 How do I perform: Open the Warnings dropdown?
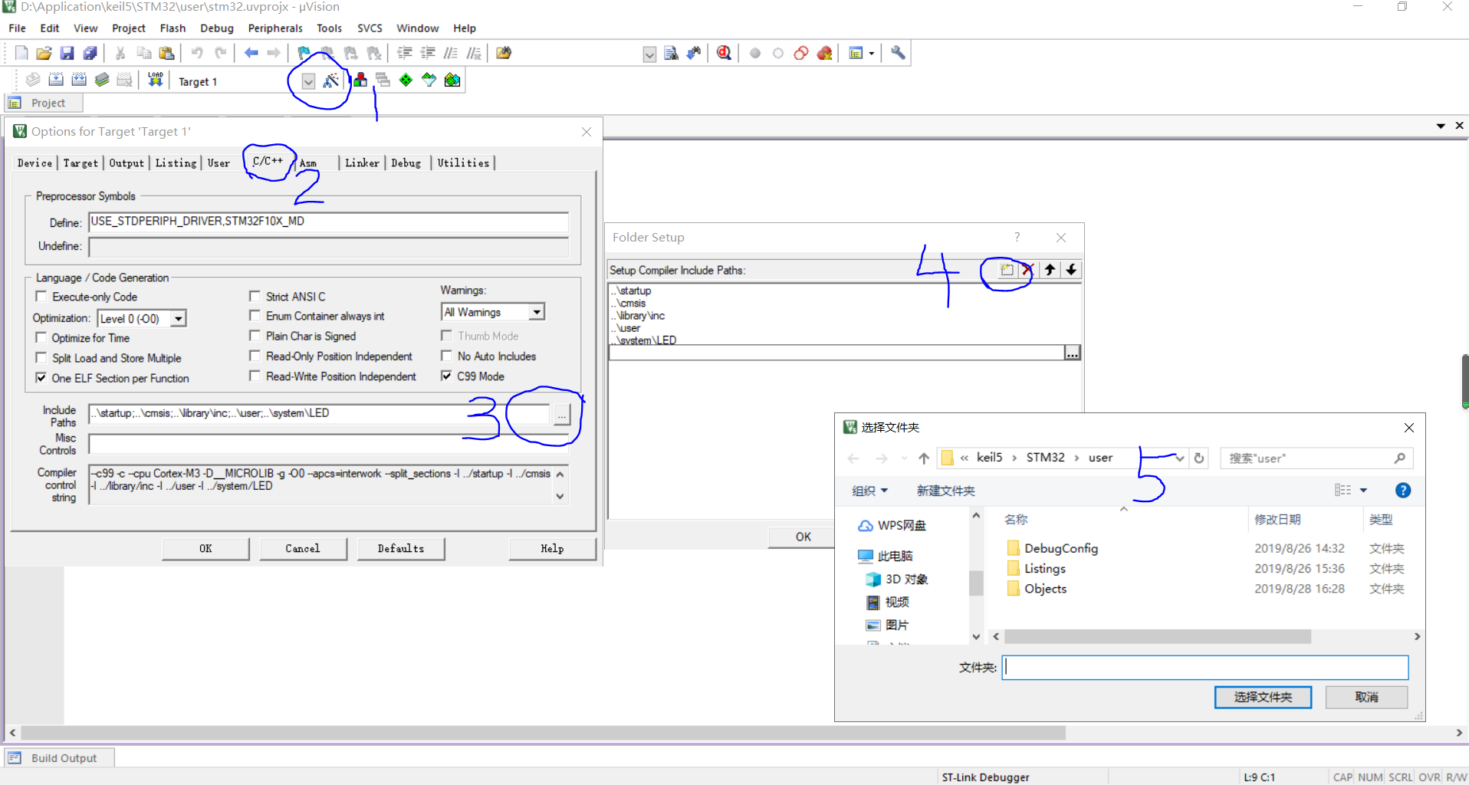(x=537, y=312)
